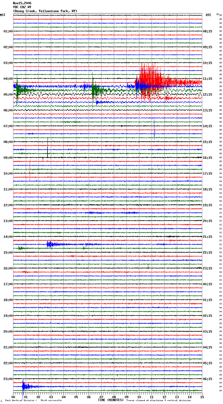The image size is (223, 404).
Task: Click the Traces clipped at plus/minus note
Action: tap(158, 400)
